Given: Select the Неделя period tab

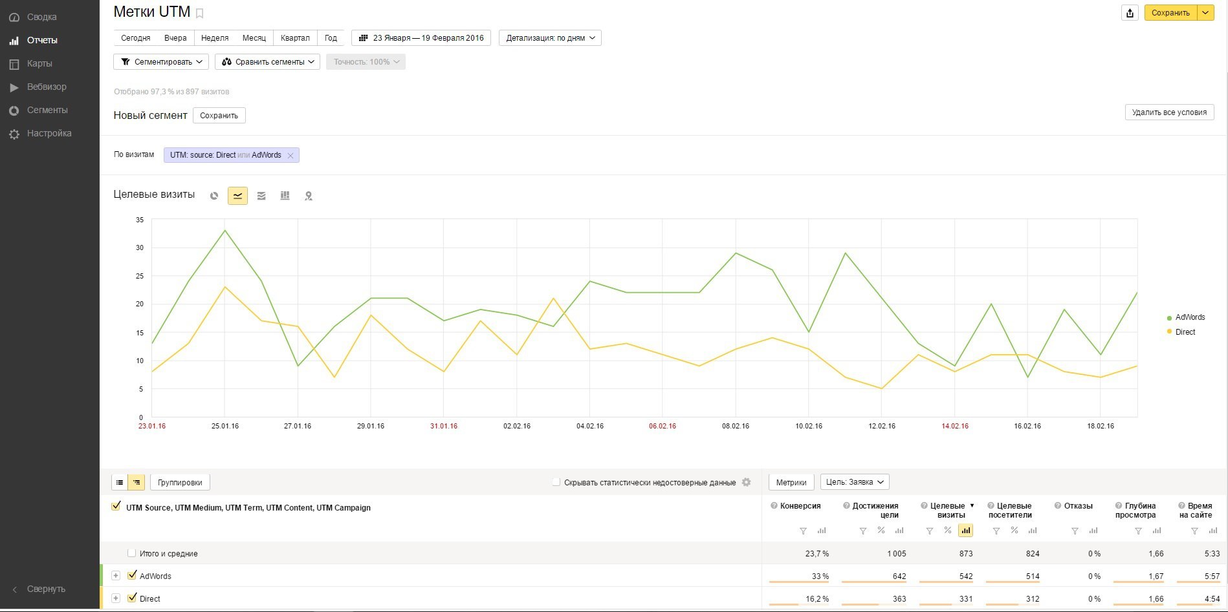Looking at the screenshot, I should coord(215,38).
